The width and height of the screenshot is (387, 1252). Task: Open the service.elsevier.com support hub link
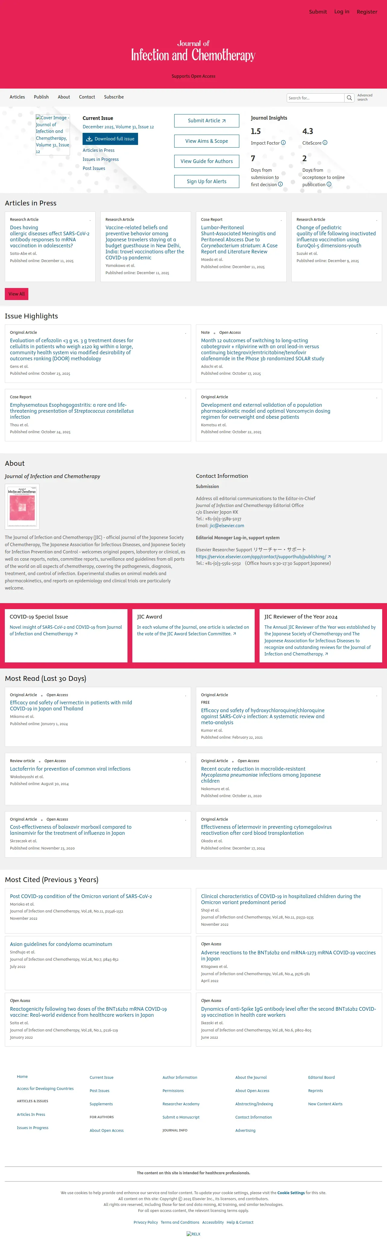pos(263,556)
